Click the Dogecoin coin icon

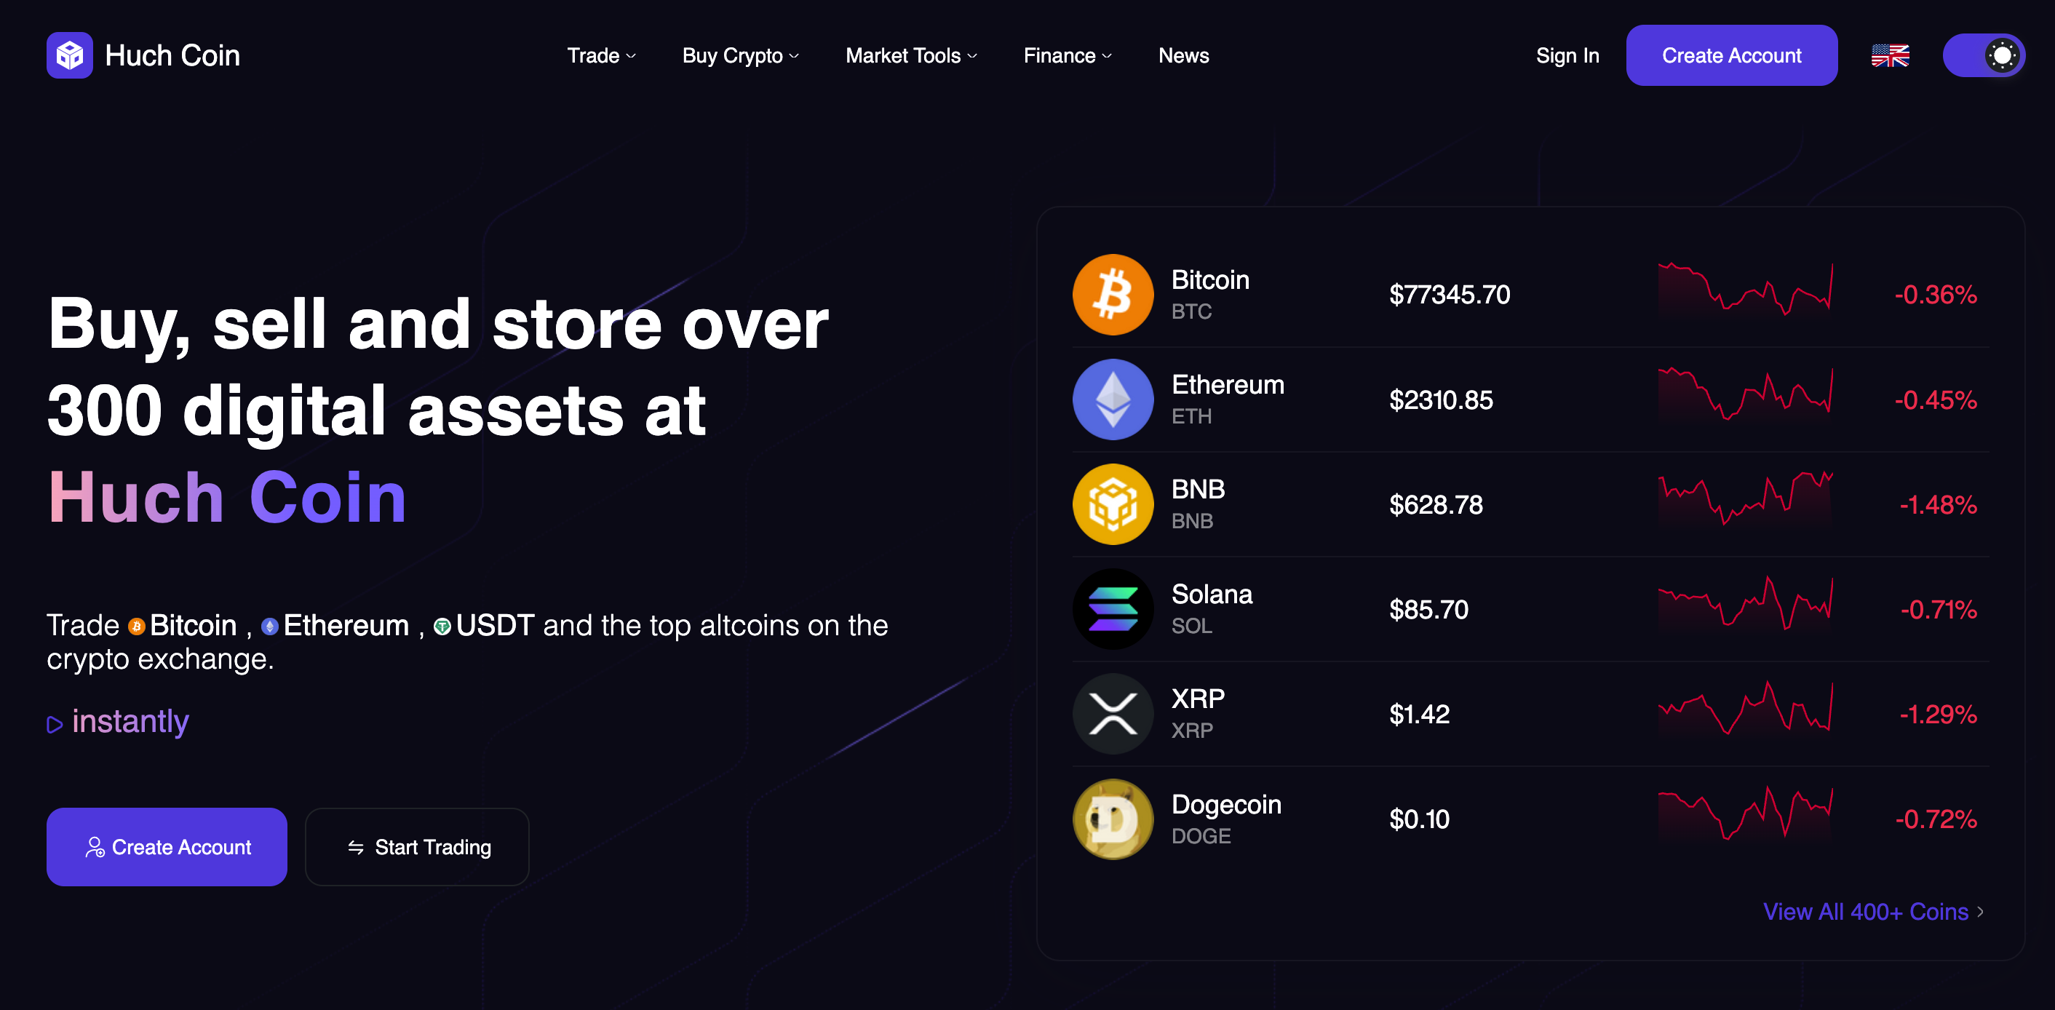coord(1112,819)
